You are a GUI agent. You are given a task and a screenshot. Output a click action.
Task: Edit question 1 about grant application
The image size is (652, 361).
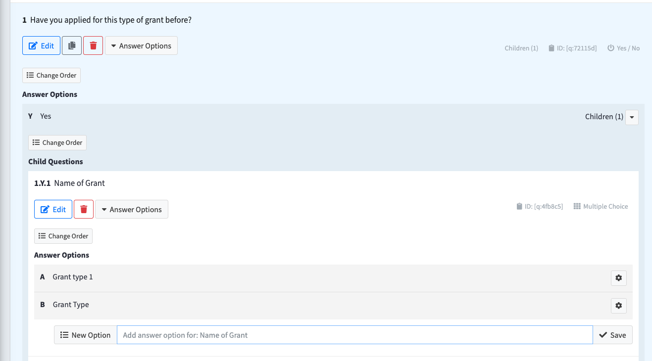42,45
